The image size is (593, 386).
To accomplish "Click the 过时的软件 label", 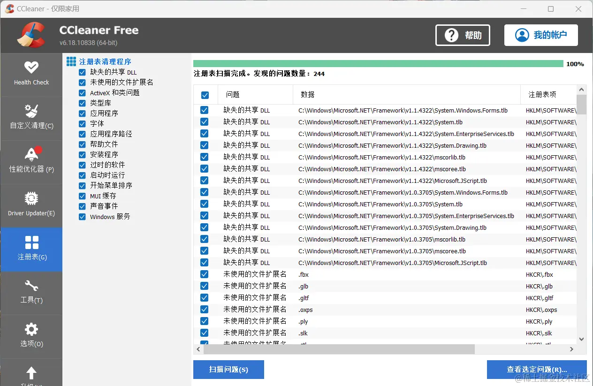I will click(x=107, y=165).
